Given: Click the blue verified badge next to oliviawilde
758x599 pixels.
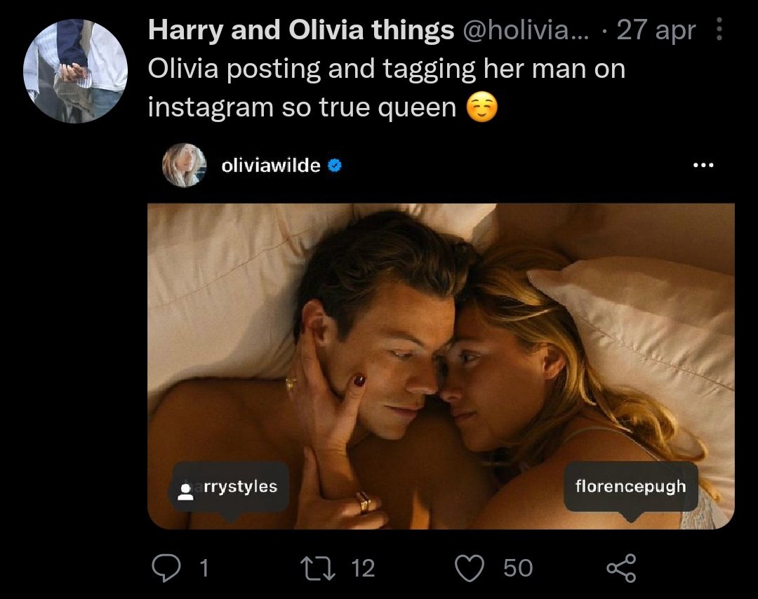Looking at the screenshot, I should pyautogui.click(x=335, y=166).
